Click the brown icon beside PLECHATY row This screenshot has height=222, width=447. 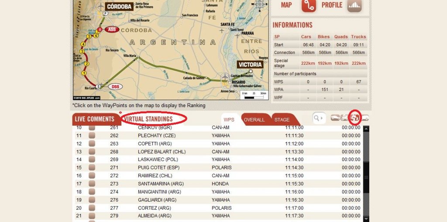92,135
